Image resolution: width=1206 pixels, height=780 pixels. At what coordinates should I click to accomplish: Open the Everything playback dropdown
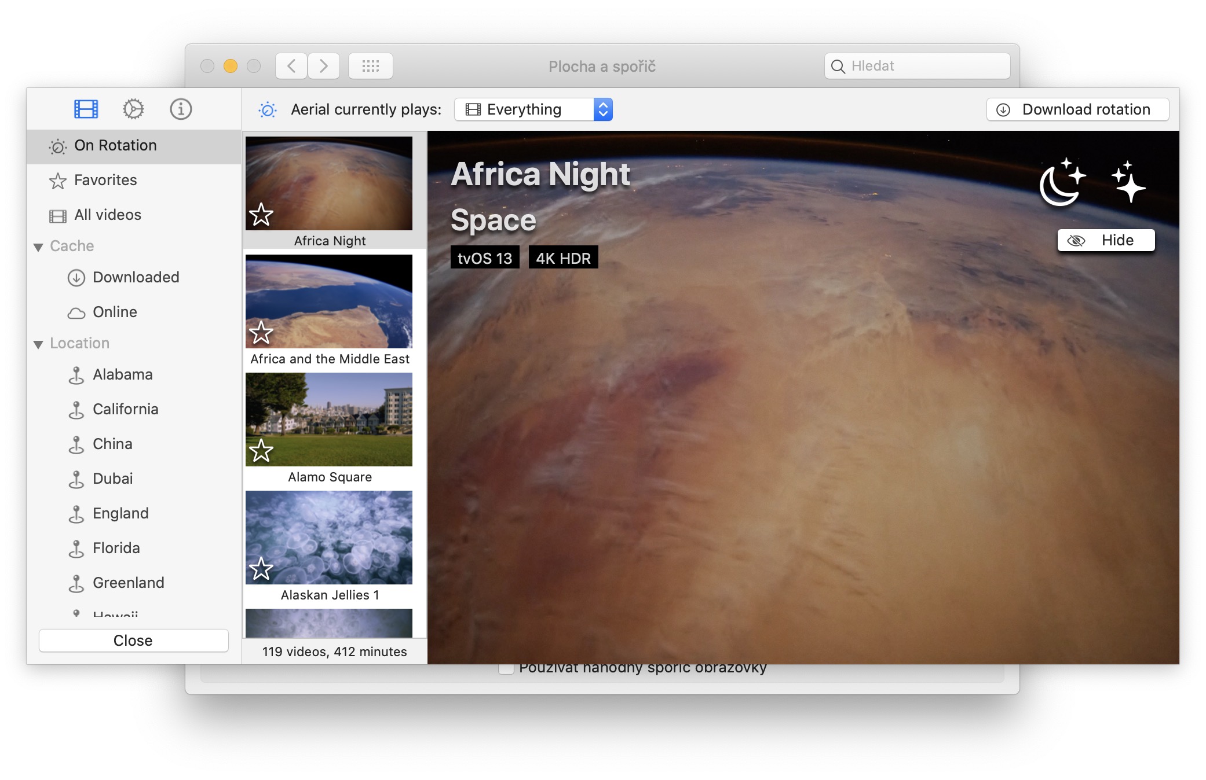(533, 109)
